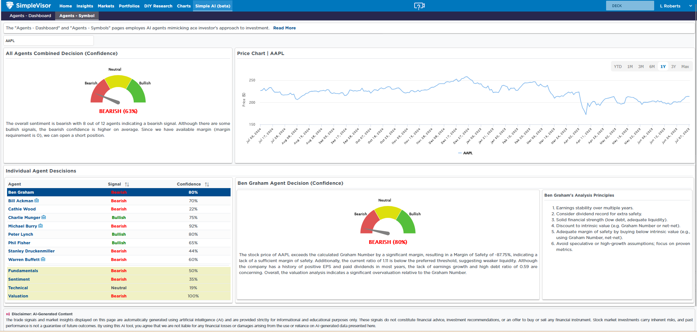Sort by Confidence column arrows
The image size is (697, 332).
207,184
